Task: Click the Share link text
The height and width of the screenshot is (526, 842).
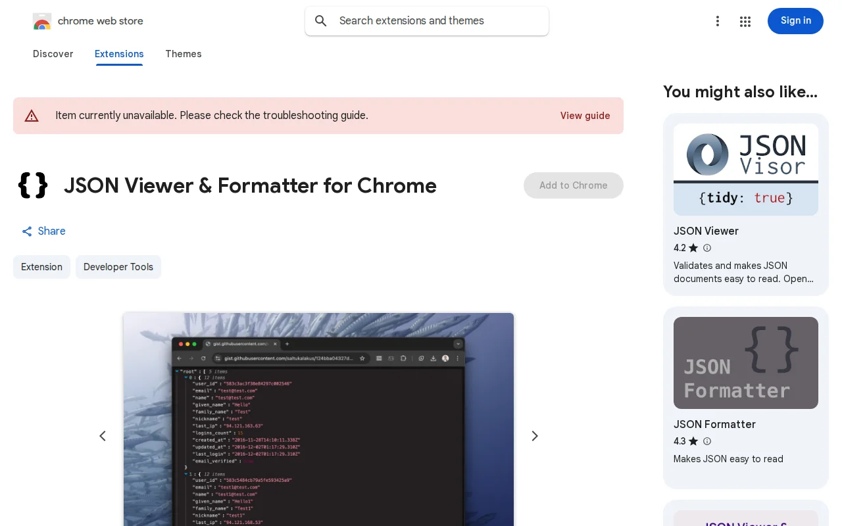Action: coord(52,231)
